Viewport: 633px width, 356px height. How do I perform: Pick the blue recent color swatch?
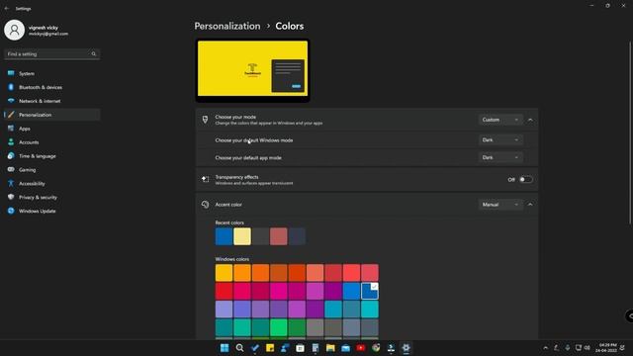click(224, 236)
